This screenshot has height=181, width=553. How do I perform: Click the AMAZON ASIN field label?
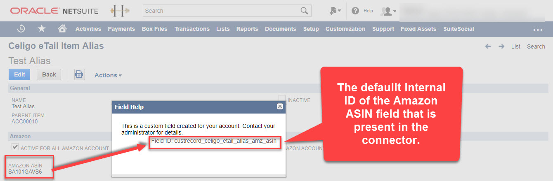coord(25,166)
